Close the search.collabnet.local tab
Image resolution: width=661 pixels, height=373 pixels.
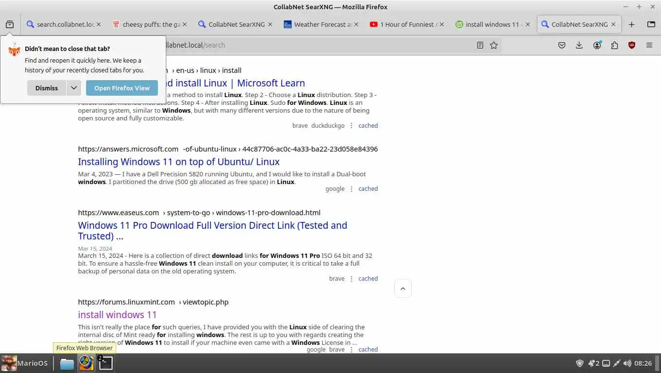click(x=99, y=24)
